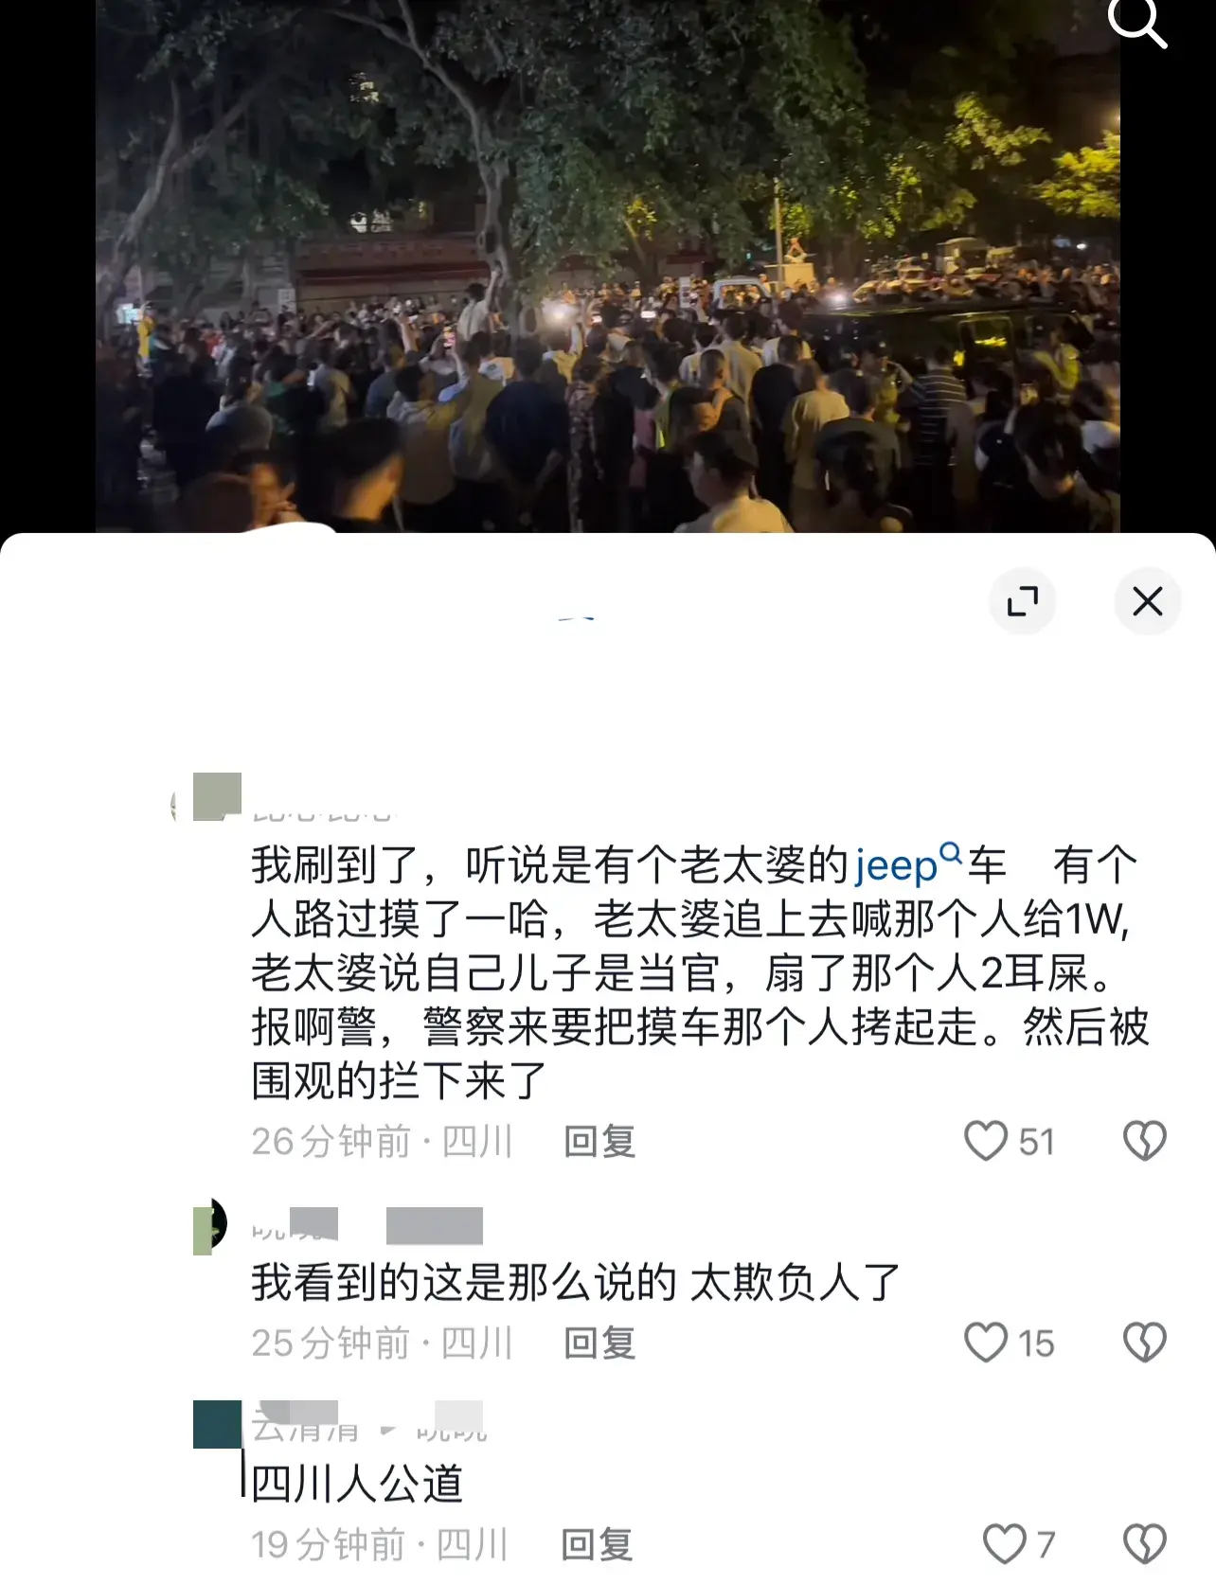Viewport: 1216px width, 1584px height.
Task: Tap the crowd video to resume viewing
Action: [x=607, y=266]
